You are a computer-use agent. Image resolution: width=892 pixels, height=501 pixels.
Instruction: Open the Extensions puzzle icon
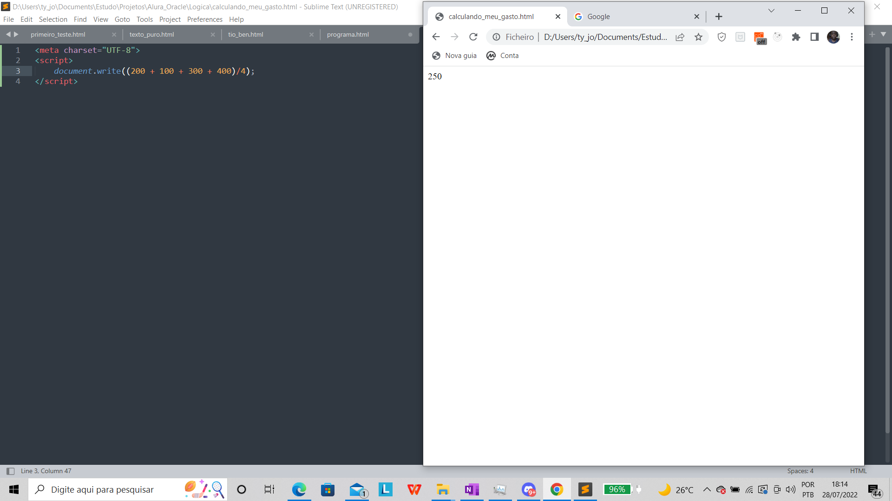tap(796, 37)
